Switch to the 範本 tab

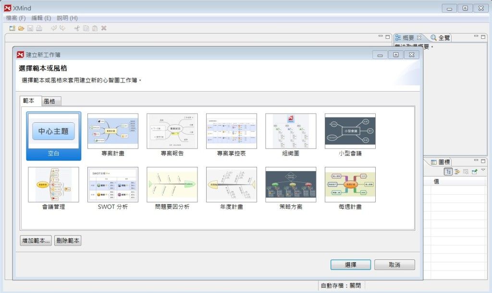pos(29,101)
